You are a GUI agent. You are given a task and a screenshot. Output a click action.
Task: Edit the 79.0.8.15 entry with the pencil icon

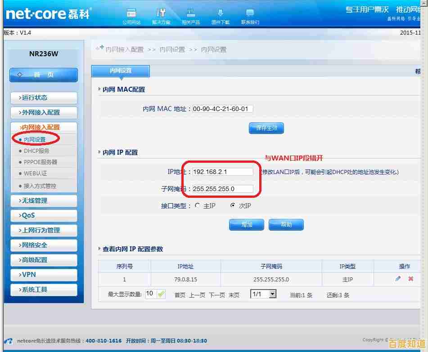click(x=398, y=279)
